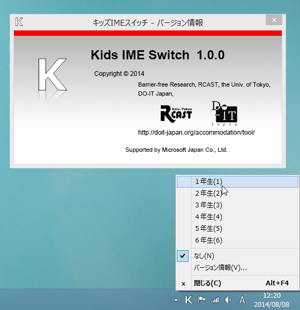
Task: Open the network signal tray icon
Action: coord(215,300)
